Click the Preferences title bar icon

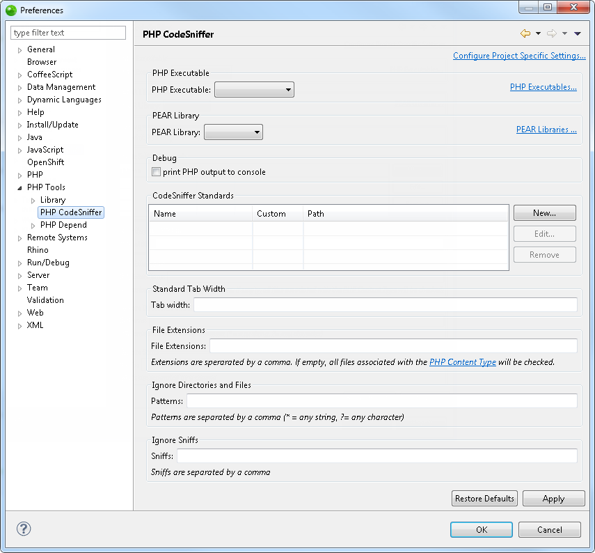point(10,10)
